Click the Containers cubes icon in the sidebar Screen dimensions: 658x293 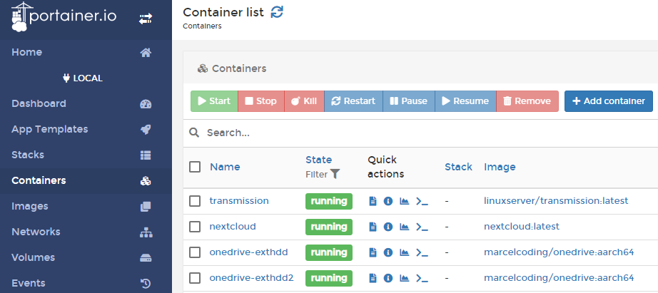[x=146, y=181]
